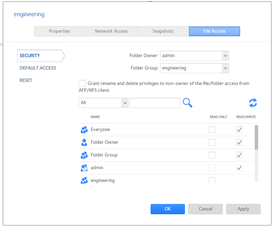
Task: Click the search magnifier icon
Action: pos(187,103)
